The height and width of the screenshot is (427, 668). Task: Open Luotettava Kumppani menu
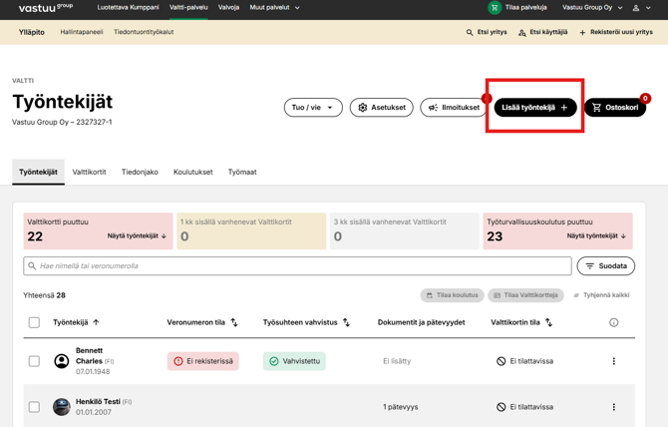pos(128,7)
